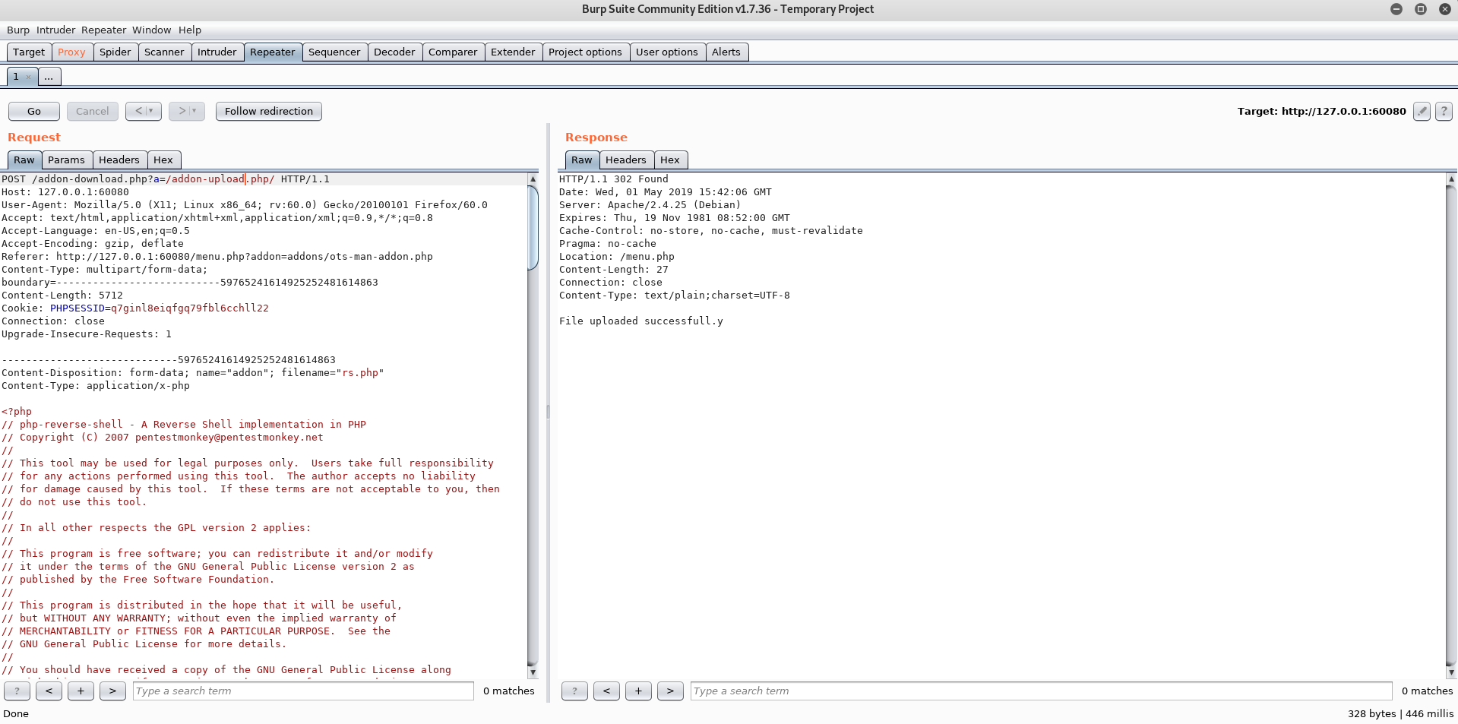
Task: Click the plus button beside response search
Action: 638,691
